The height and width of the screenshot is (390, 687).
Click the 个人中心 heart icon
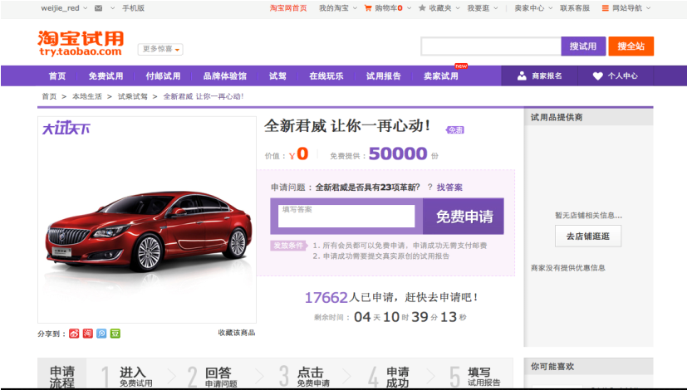(598, 76)
